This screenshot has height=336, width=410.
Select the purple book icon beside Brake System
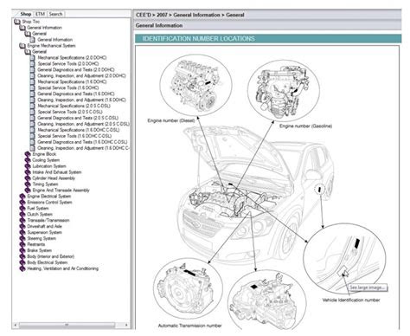click(22, 250)
